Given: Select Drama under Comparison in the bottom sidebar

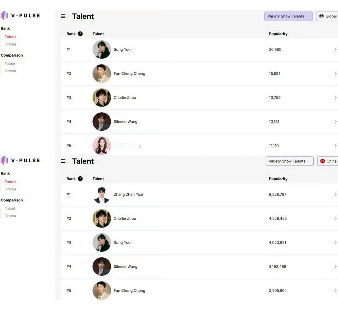Looking at the screenshot, I should pos(10,216).
